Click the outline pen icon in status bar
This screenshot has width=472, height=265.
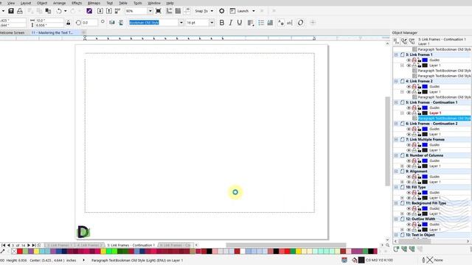423,260
